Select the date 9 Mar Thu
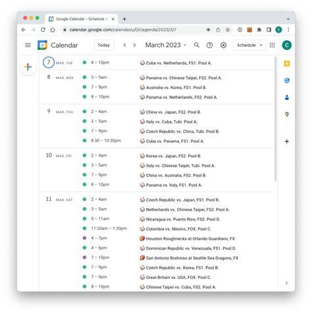 click(49, 111)
